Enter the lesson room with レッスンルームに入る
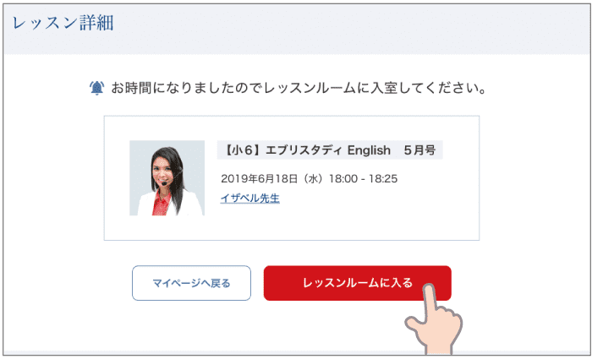The image size is (592, 359). (358, 283)
